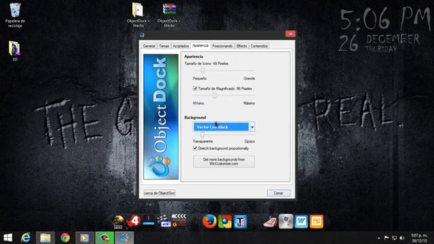Open the white chevrons game icon in the dock
The image size is (434, 244).
(179, 222)
